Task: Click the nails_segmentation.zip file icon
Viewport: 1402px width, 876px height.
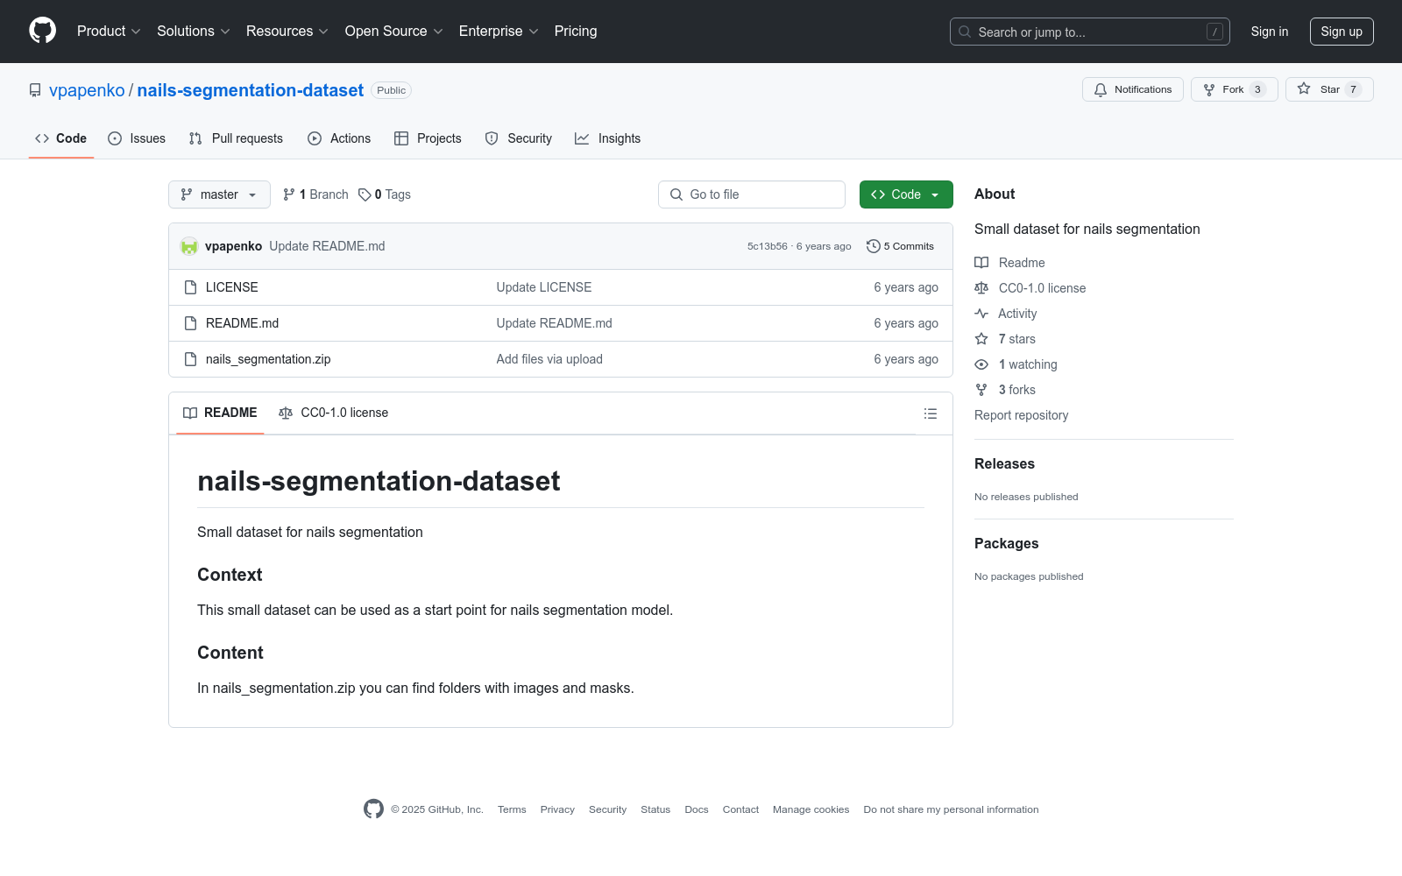Action: coord(190,359)
